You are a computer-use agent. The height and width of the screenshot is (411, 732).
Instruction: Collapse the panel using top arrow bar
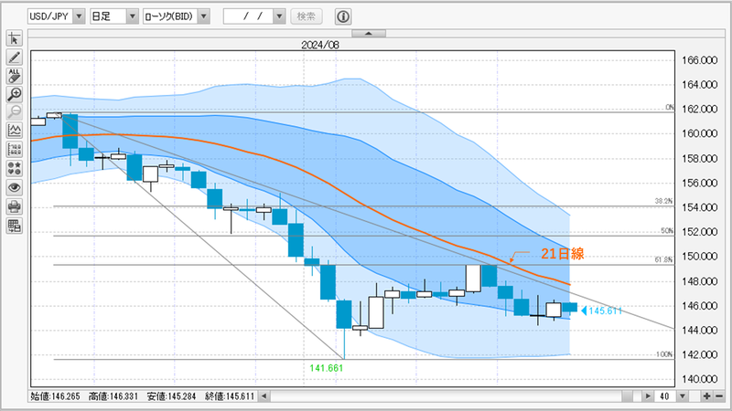coord(368,33)
